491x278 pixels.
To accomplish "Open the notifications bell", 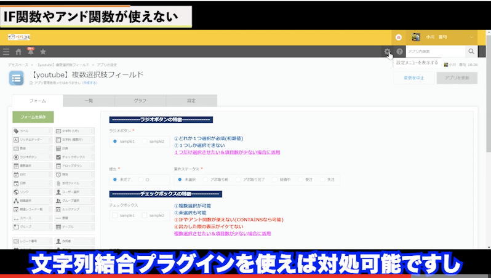I will pyautogui.click(x=30, y=52).
